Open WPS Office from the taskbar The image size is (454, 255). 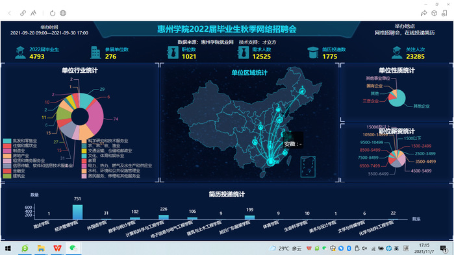click(x=57, y=248)
